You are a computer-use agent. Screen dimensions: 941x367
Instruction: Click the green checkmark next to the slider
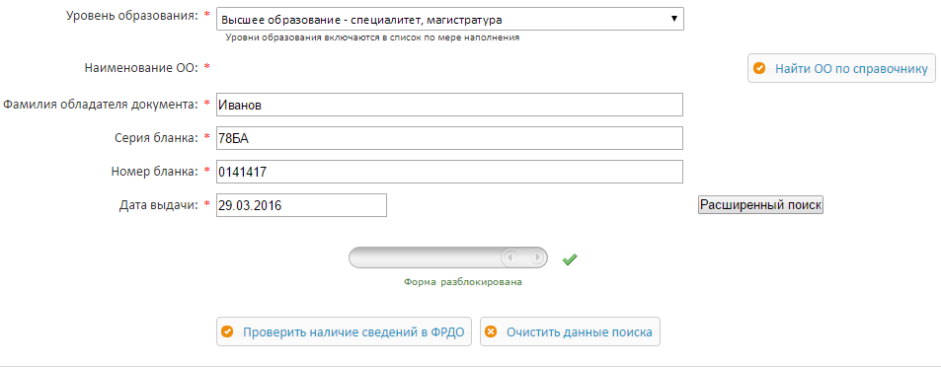click(x=570, y=259)
